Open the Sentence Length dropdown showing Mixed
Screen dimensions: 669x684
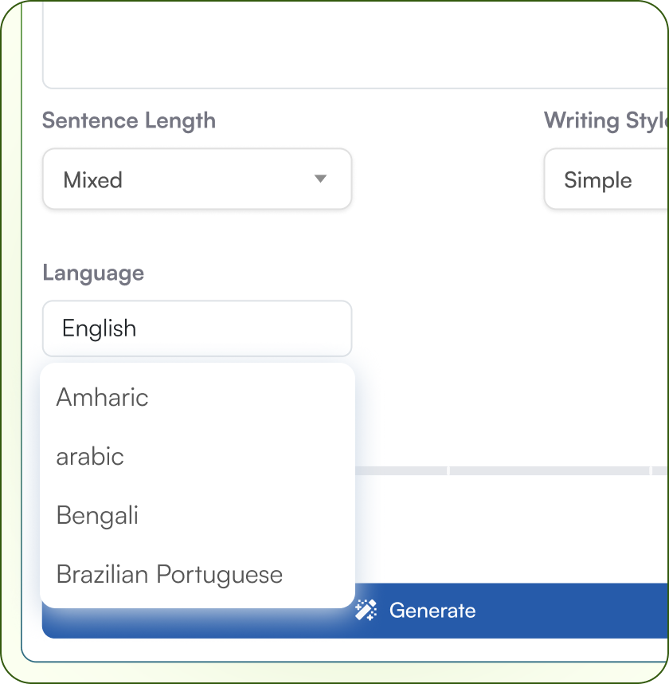point(197,179)
